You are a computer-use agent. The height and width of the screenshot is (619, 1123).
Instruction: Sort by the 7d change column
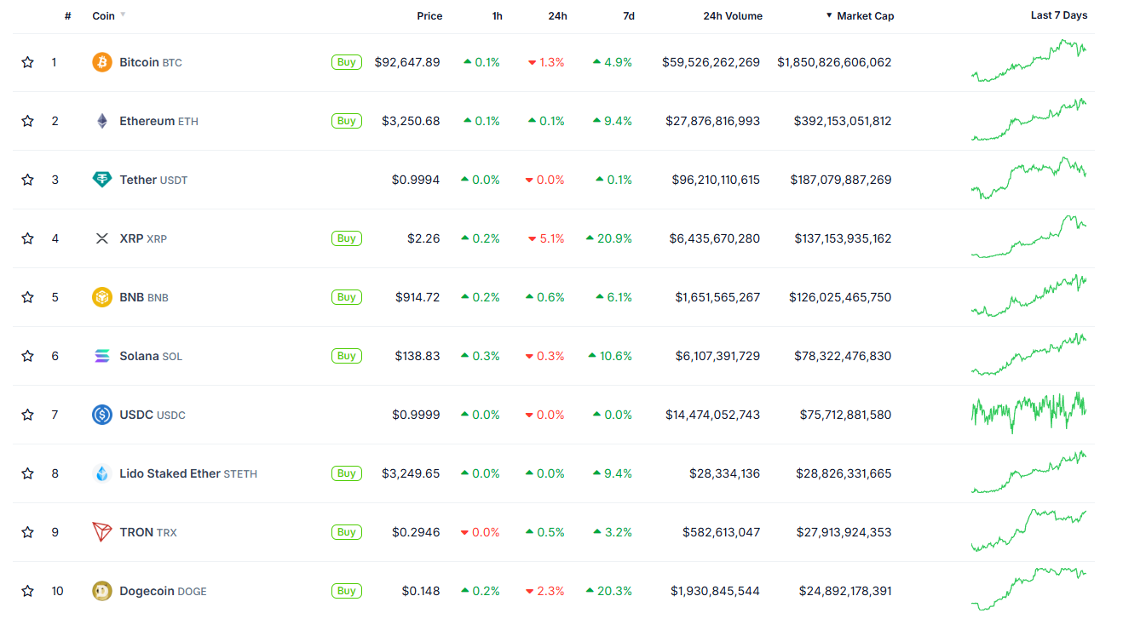[628, 16]
